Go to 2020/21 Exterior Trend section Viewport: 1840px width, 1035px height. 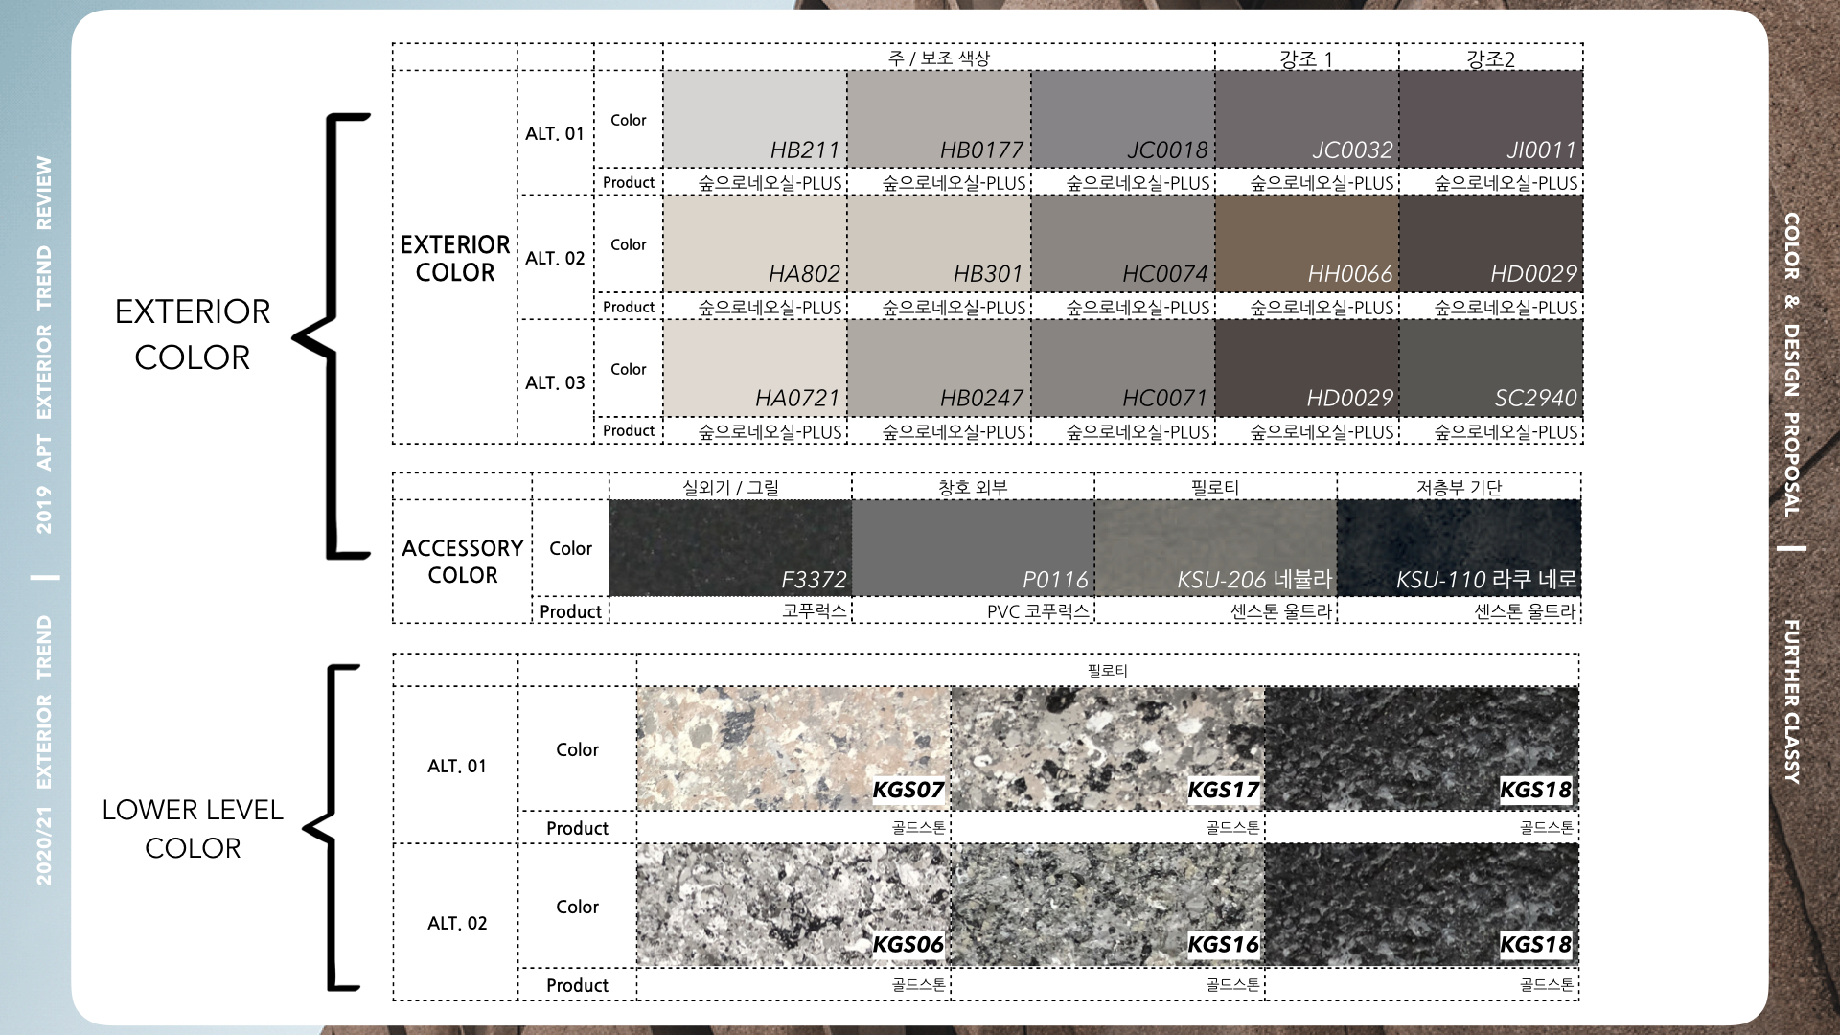[44, 750]
